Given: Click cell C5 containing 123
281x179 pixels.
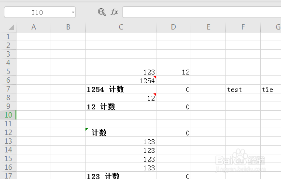Looking at the screenshot, I should [x=121, y=72].
